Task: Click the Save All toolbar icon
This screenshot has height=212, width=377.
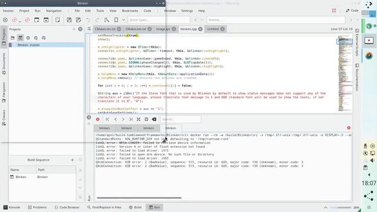Action: pos(78,20)
